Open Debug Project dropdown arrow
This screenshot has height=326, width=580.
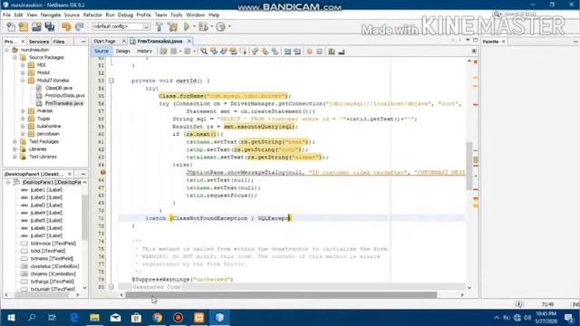tap(211, 26)
